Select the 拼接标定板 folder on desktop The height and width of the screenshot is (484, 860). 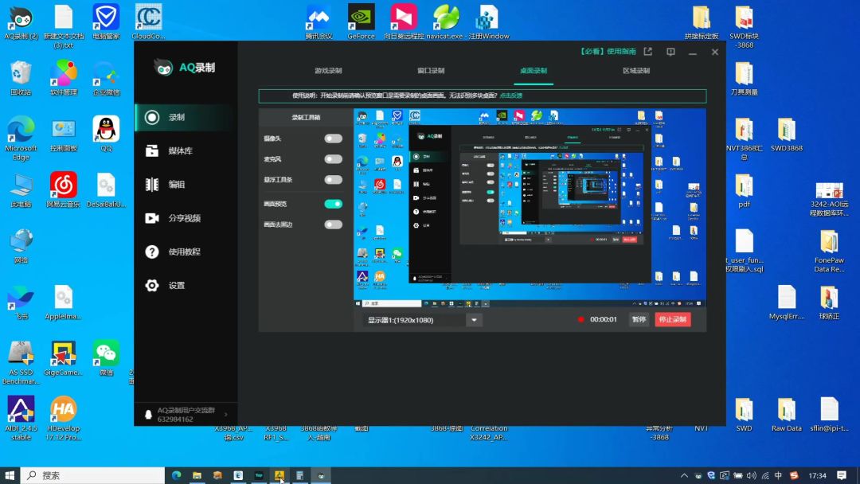702,22
